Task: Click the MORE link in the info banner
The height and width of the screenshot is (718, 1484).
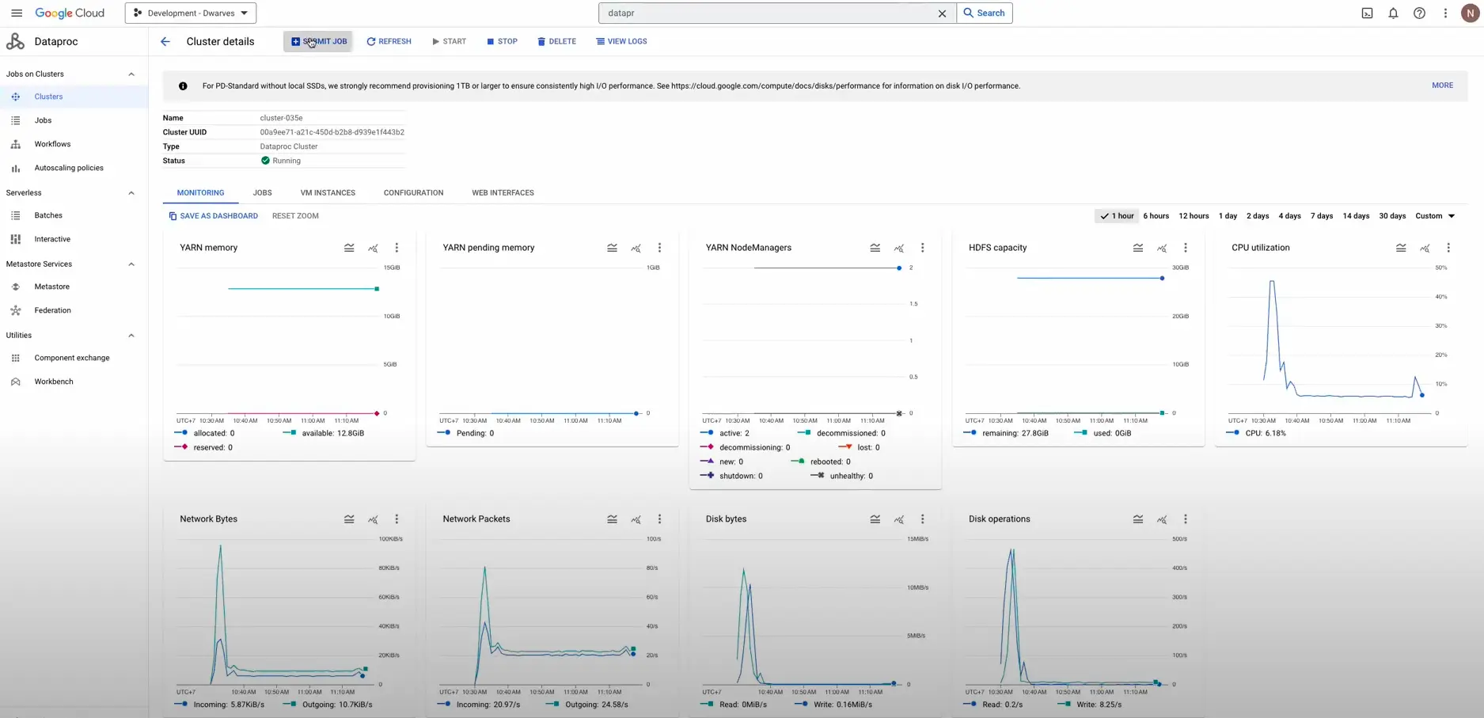Action: 1442,85
